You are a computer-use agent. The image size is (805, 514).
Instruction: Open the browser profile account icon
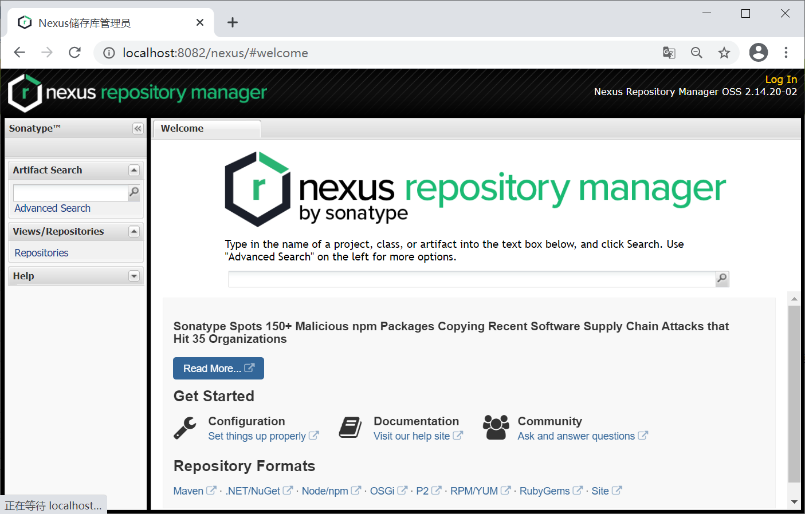[758, 52]
